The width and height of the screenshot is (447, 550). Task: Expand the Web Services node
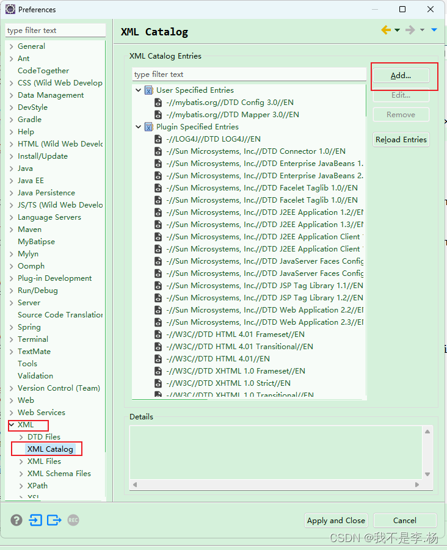(11, 413)
